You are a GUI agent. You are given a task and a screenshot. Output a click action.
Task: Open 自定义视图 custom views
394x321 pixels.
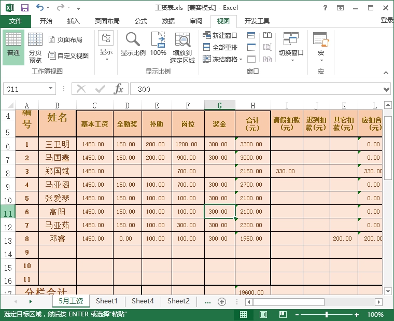tap(68, 55)
